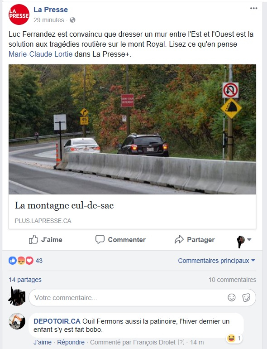Open the Marie-Claude Lortie profile link
The height and width of the screenshot is (349, 267).
40,54
